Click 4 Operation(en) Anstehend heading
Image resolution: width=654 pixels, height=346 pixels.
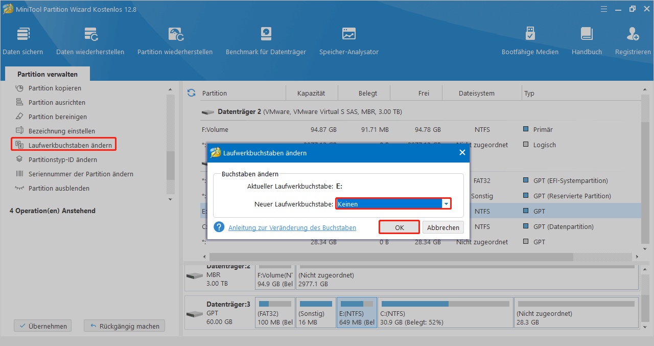click(53, 211)
